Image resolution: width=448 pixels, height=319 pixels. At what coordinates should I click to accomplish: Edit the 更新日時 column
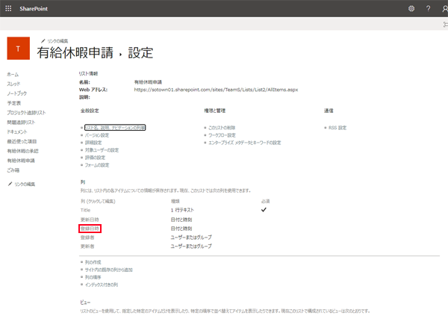click(x=90, y=220)
